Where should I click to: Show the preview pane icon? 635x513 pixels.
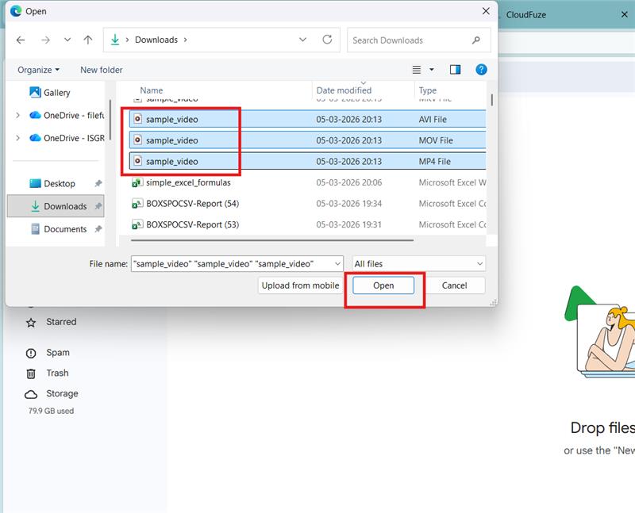pyautogui.click(x=454, y=70)
